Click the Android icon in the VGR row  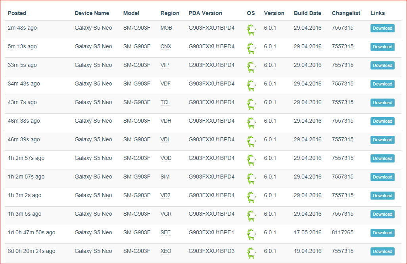[251, 217]
